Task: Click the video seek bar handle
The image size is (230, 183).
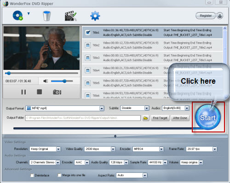Action: [9, 73]
